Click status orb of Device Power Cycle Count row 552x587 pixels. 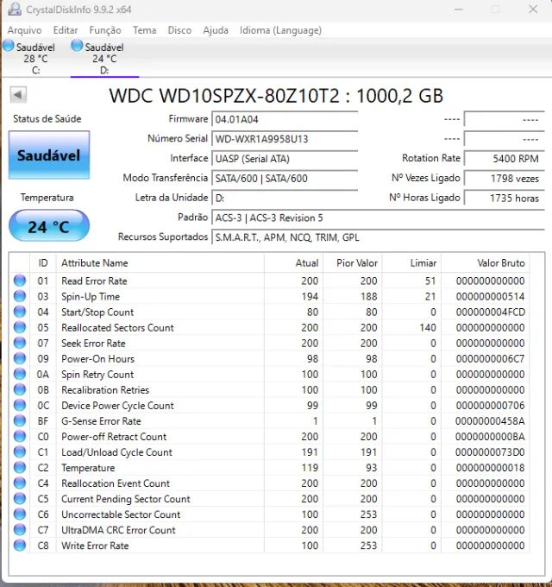20,405
